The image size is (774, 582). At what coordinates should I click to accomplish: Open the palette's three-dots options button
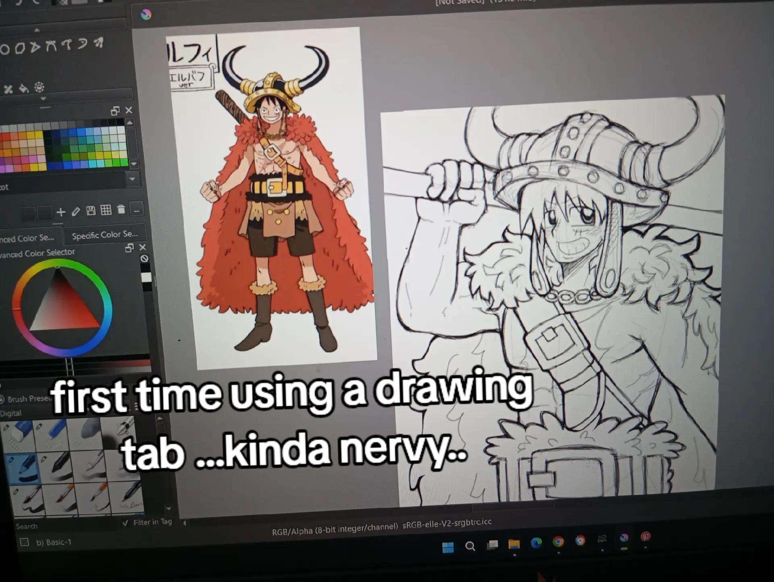[137, 210]
